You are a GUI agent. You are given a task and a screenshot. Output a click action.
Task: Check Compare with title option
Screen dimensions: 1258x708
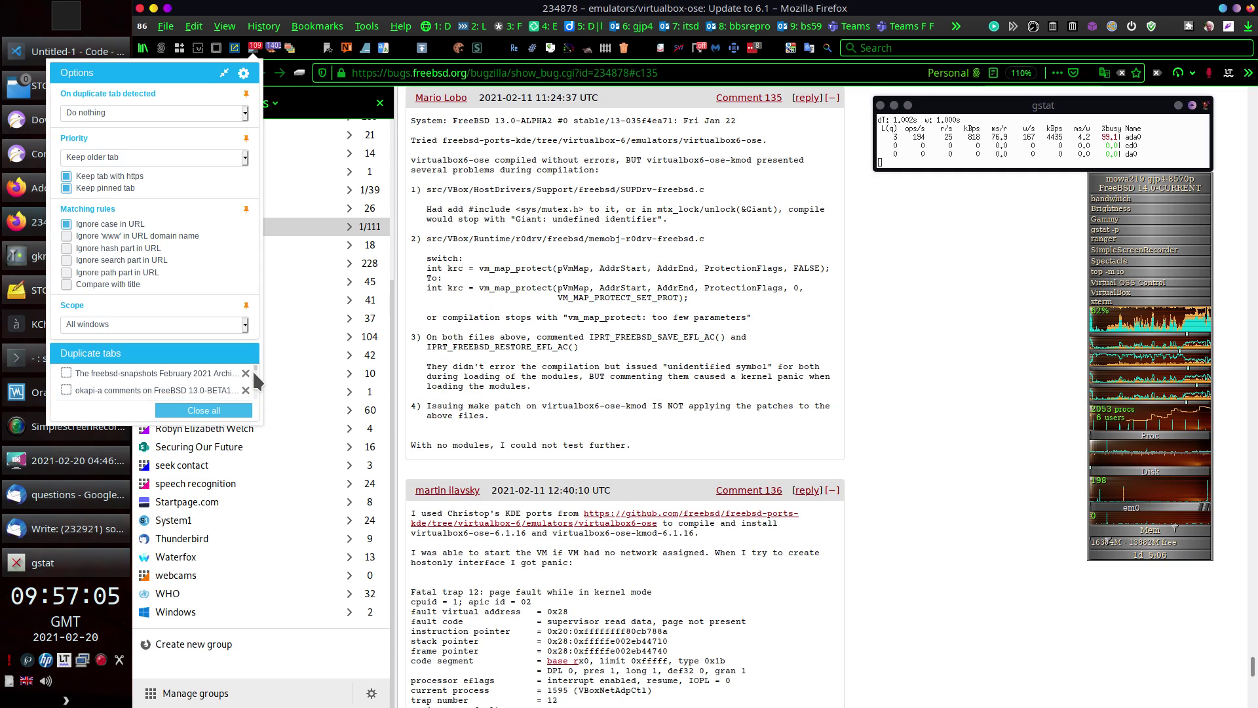(x=66, y=285)
